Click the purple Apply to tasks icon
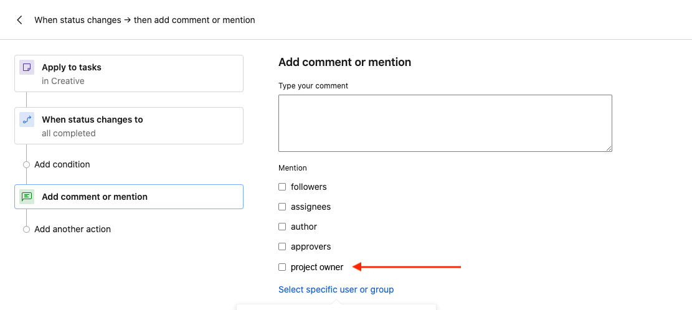This screenshot has height=310, width=692. pos(27,67)
